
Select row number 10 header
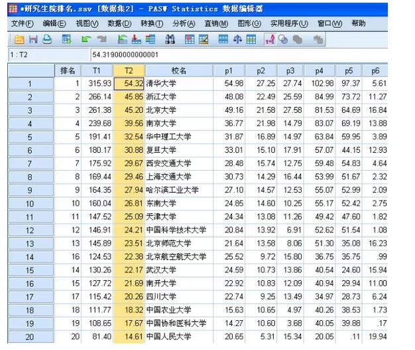[30, 204]
